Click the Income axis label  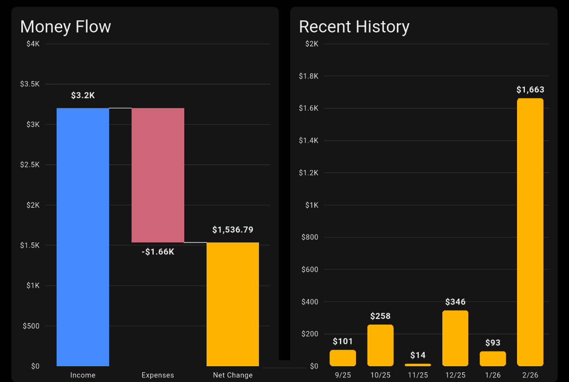[82, 375]
